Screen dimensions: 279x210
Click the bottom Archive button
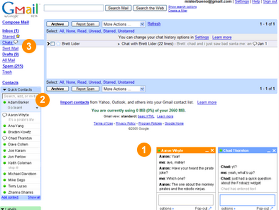tap(58, 89)
